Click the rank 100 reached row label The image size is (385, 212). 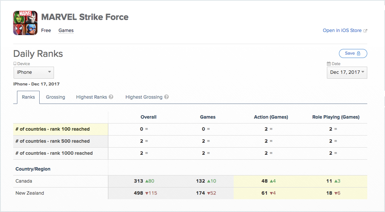coord(52,129)
